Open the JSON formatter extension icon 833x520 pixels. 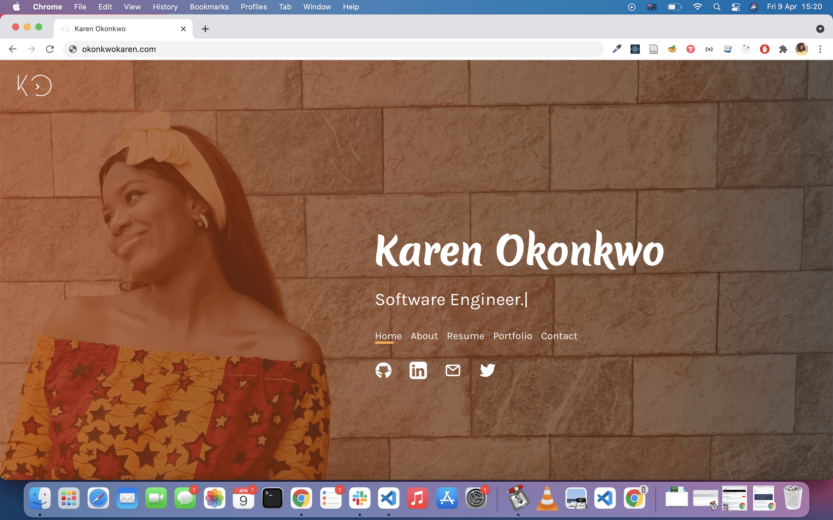pos(709,49)
